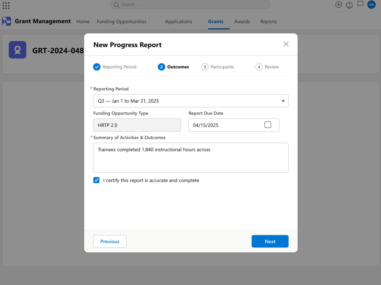Screen dimensions: 381x285
Task: Click the Previous button
Action: (110, 241)
